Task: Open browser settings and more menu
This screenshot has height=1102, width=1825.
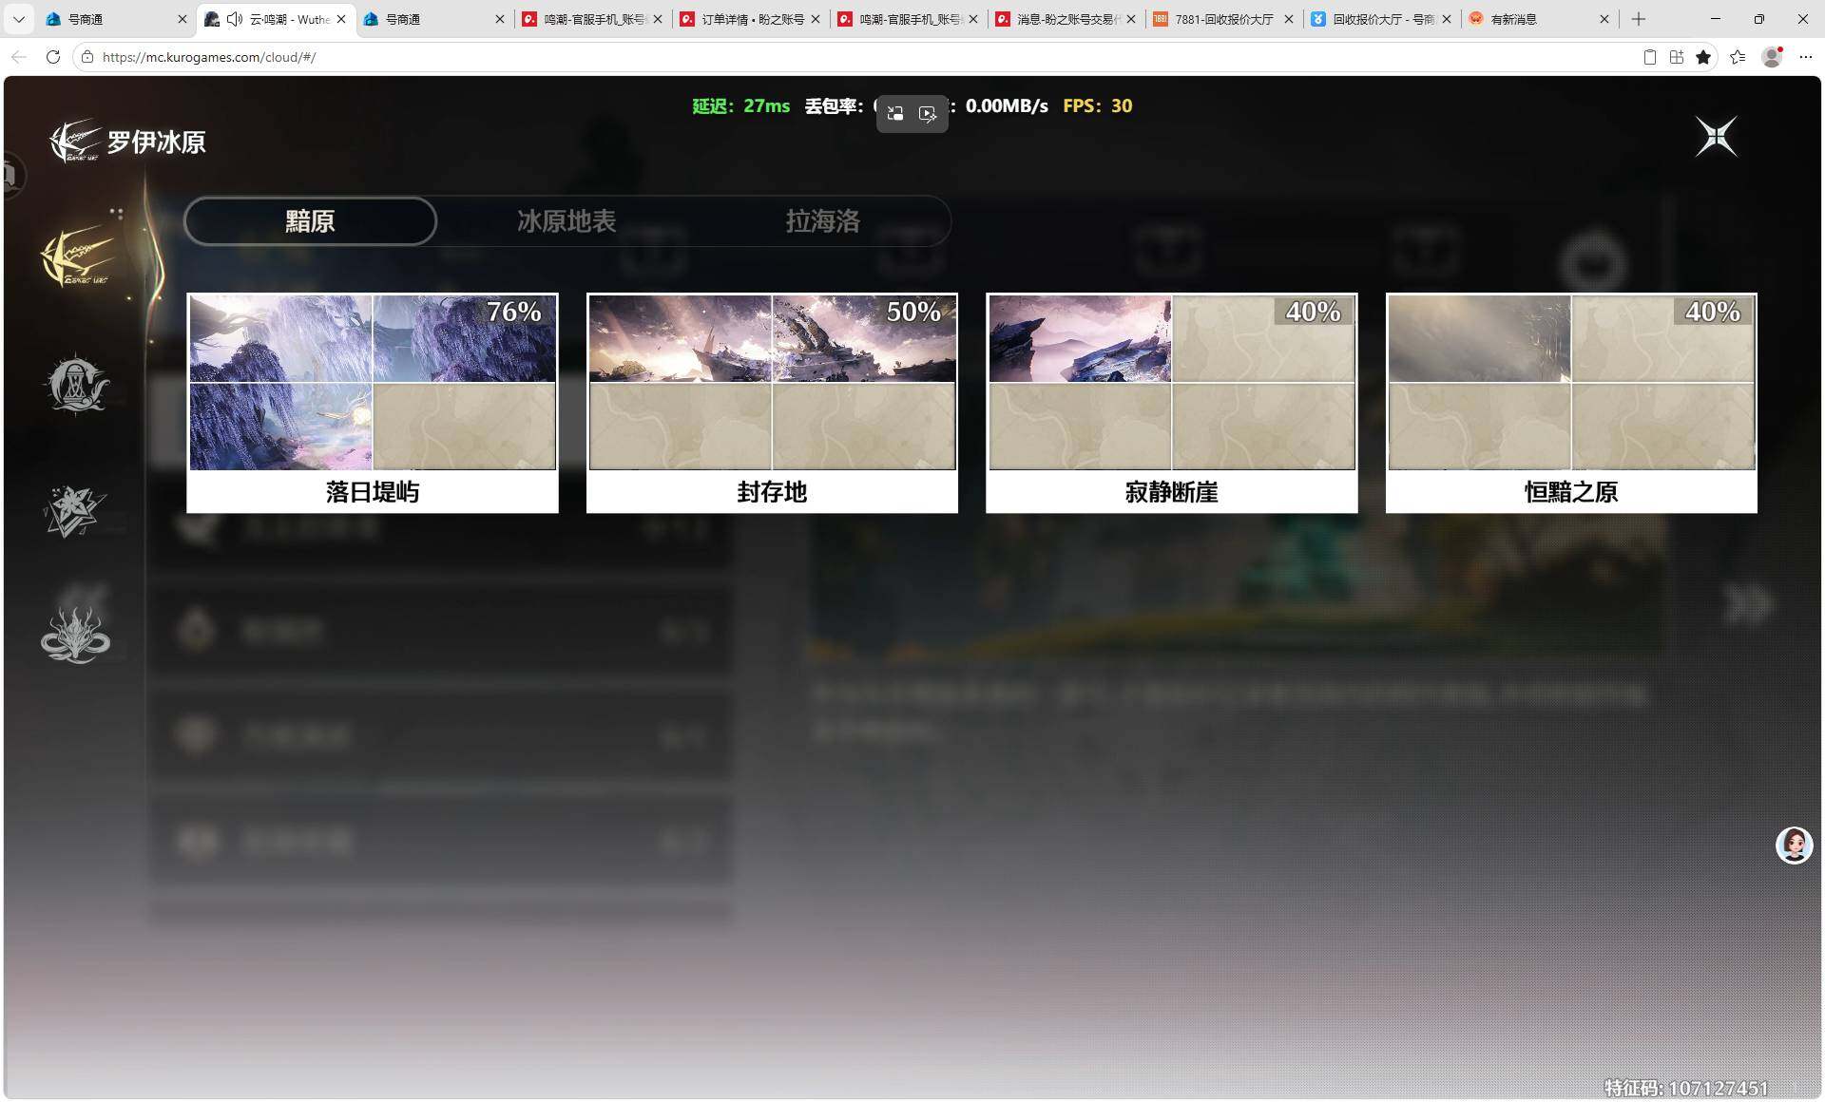Action: (x=1806, y=57)
